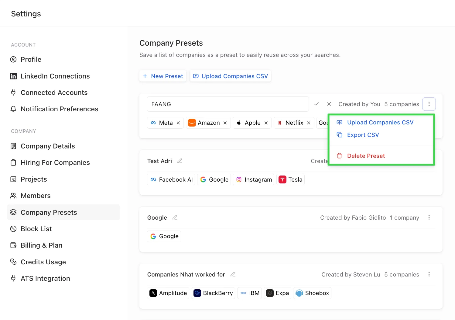Click the IBM company chip
The width and height of the screenshot is (455, 320).
pyautogui.click(x=250, y=293)
